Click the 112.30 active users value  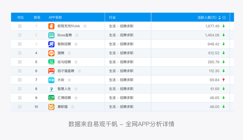(214, 71)
